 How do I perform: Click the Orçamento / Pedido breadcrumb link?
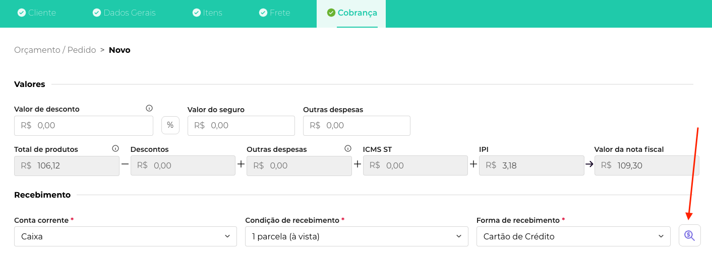pyautogui.click(x=55, y=50)
